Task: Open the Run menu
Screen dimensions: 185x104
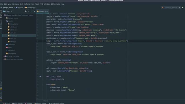Action: tap(33, 4)
